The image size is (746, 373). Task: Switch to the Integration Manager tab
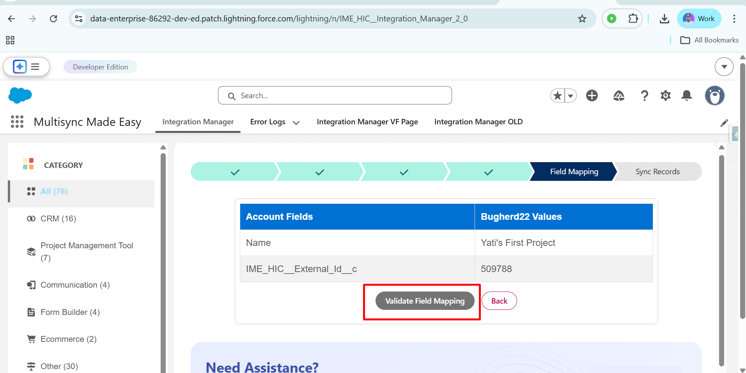pos(198,122)
